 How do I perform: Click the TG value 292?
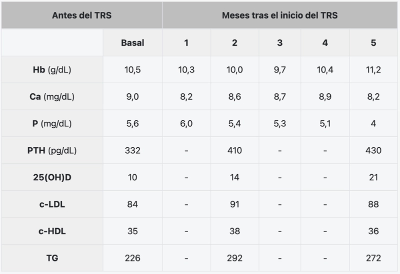(x=234, y=258)
